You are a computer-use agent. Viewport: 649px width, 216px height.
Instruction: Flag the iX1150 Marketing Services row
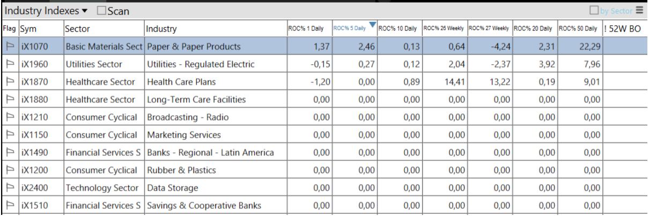pos(10,135)
